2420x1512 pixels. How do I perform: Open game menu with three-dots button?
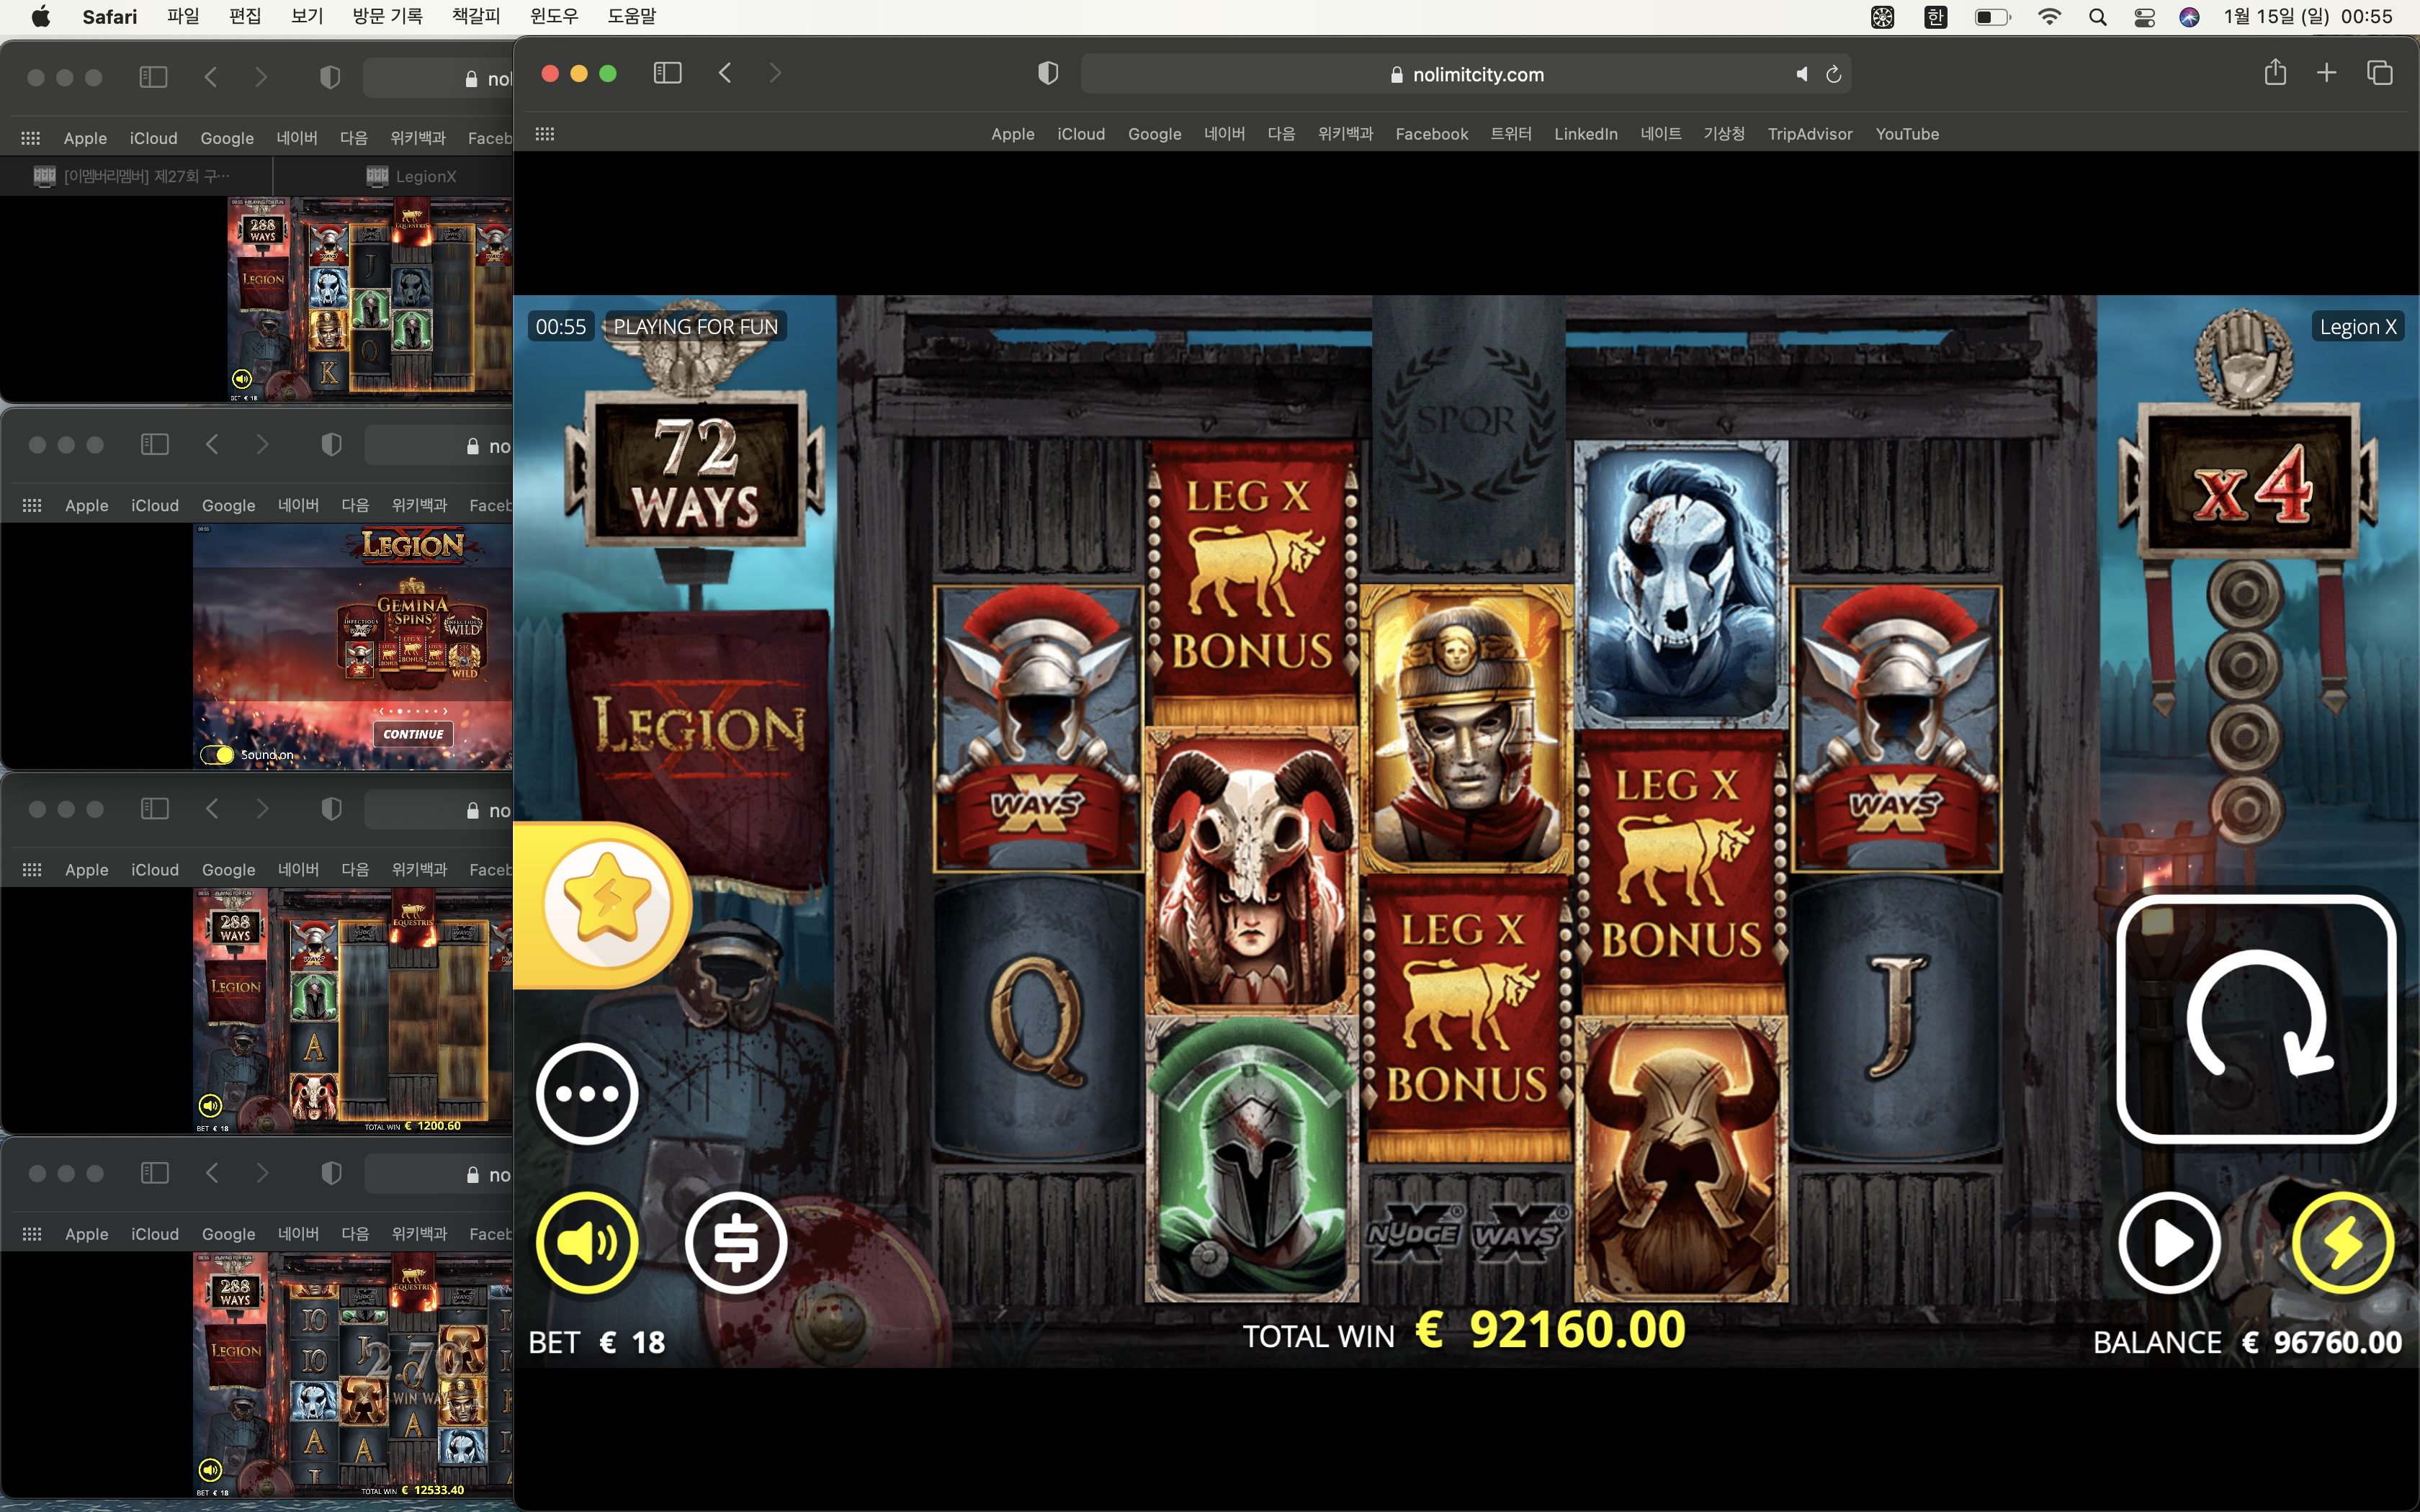click(587, 1094)
